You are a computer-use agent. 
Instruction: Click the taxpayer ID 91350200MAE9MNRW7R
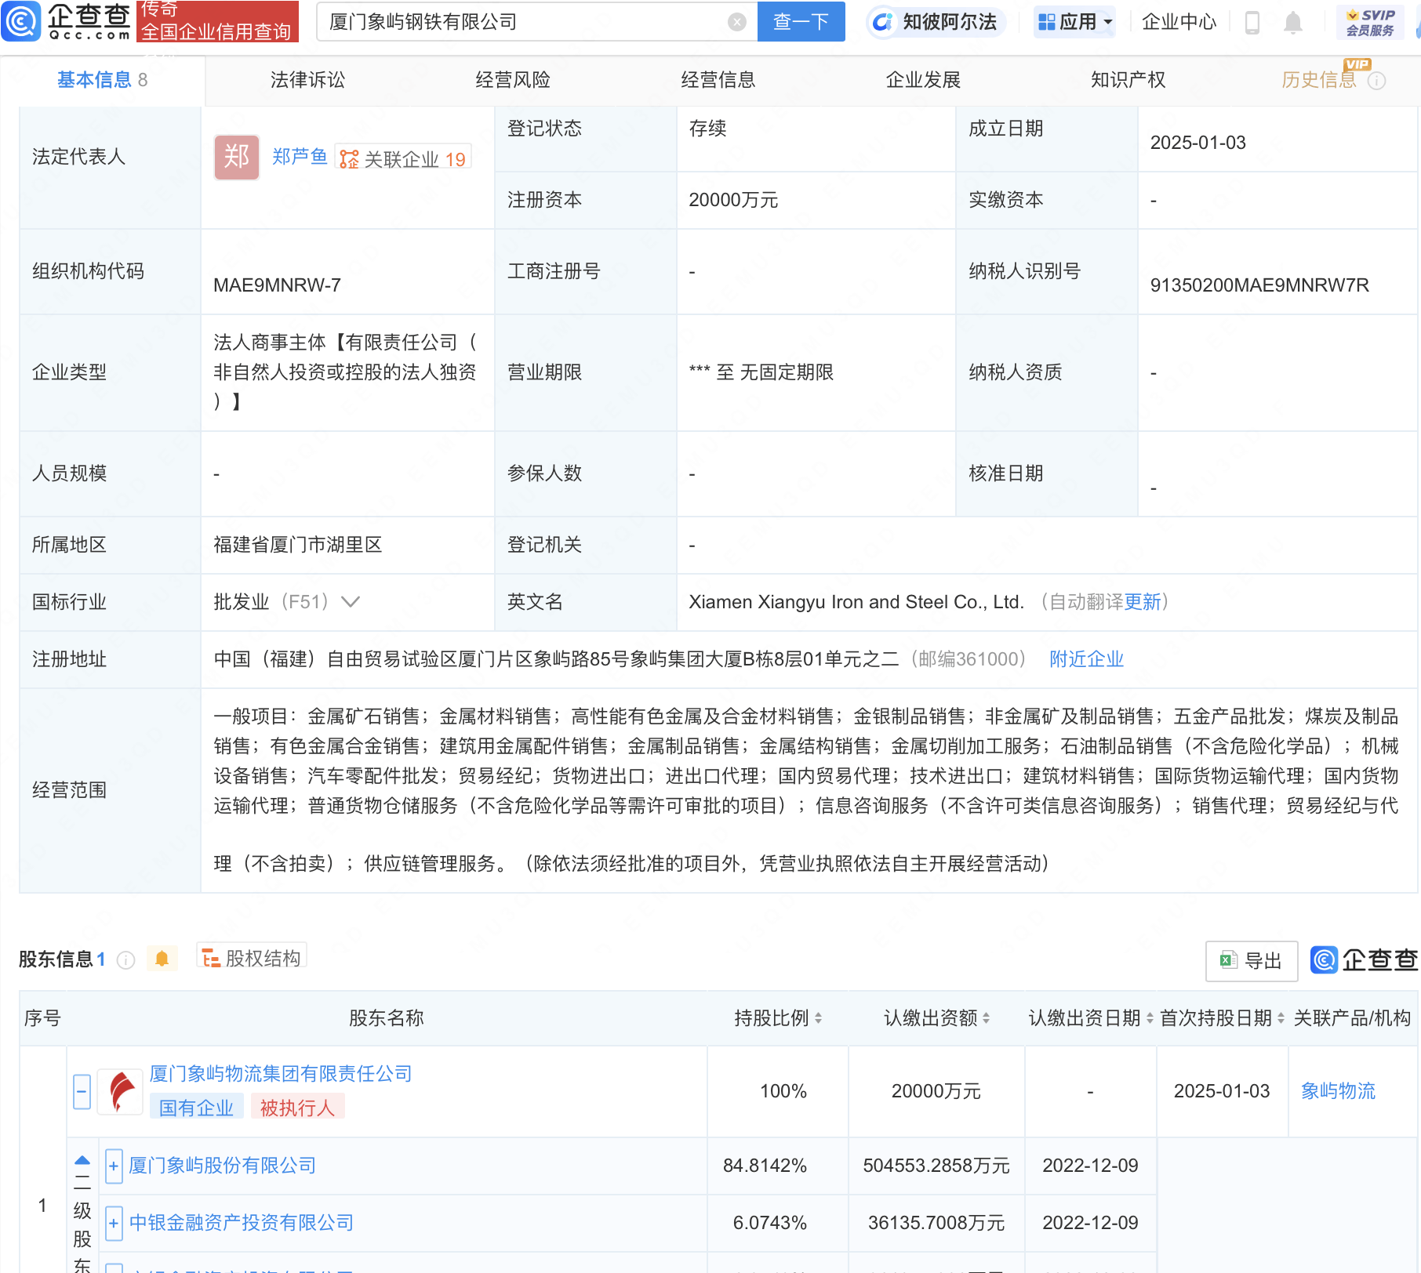1259,285
